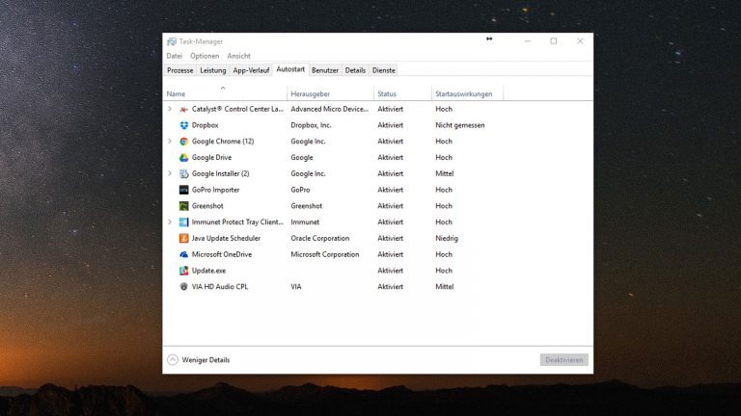
Task: Sort by the Startauswirkungen column header
Action: (464, 93)
